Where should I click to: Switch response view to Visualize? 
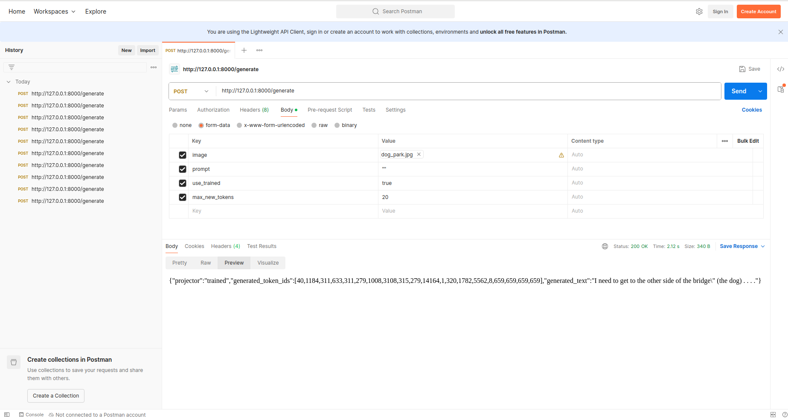(x=268, y=263)
